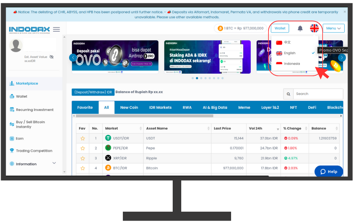Click the (Deposit/Withdraw) IDR button
This screenshot has height=222, width=355.
(x=93, y=92)
